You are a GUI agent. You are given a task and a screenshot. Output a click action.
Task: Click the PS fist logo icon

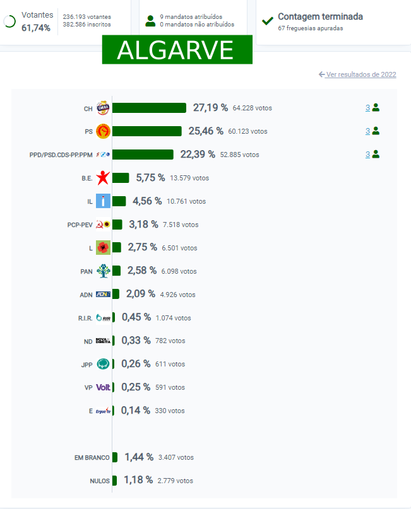103,131
